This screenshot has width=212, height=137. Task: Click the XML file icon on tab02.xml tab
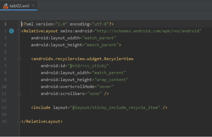(6, 6)
